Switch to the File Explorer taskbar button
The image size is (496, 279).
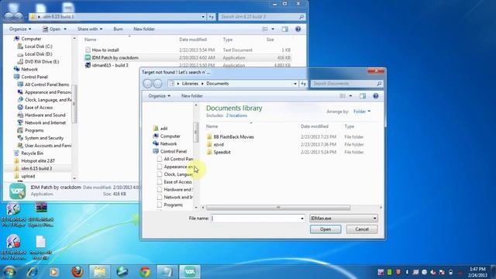[100, 272]
